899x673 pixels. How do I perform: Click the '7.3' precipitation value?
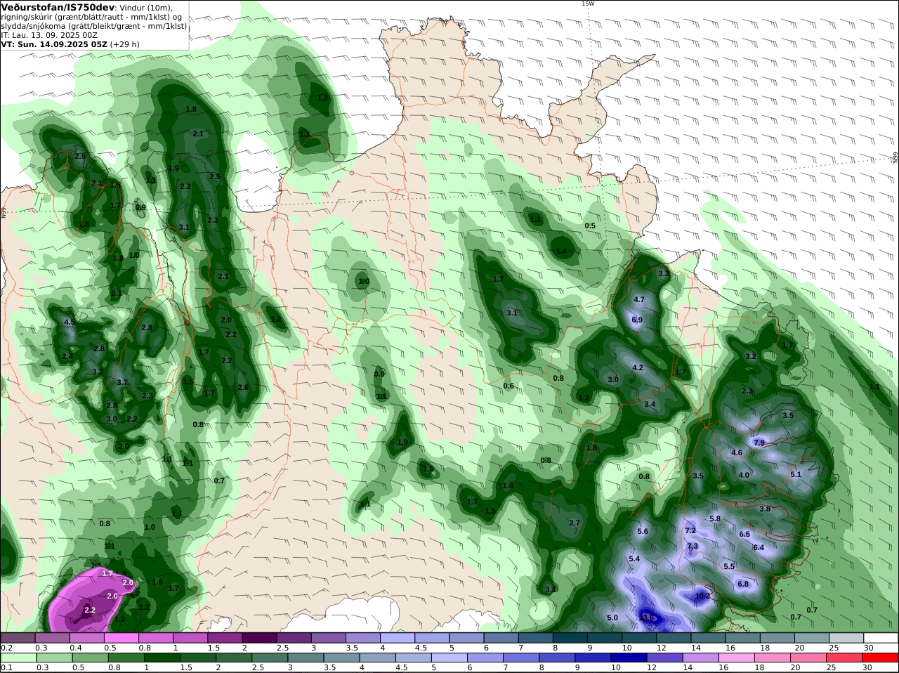click(693, 546)
